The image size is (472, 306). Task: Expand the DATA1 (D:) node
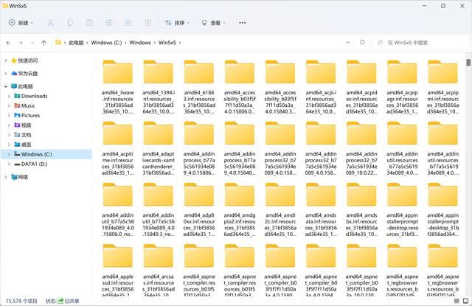(x=10, y=164)
